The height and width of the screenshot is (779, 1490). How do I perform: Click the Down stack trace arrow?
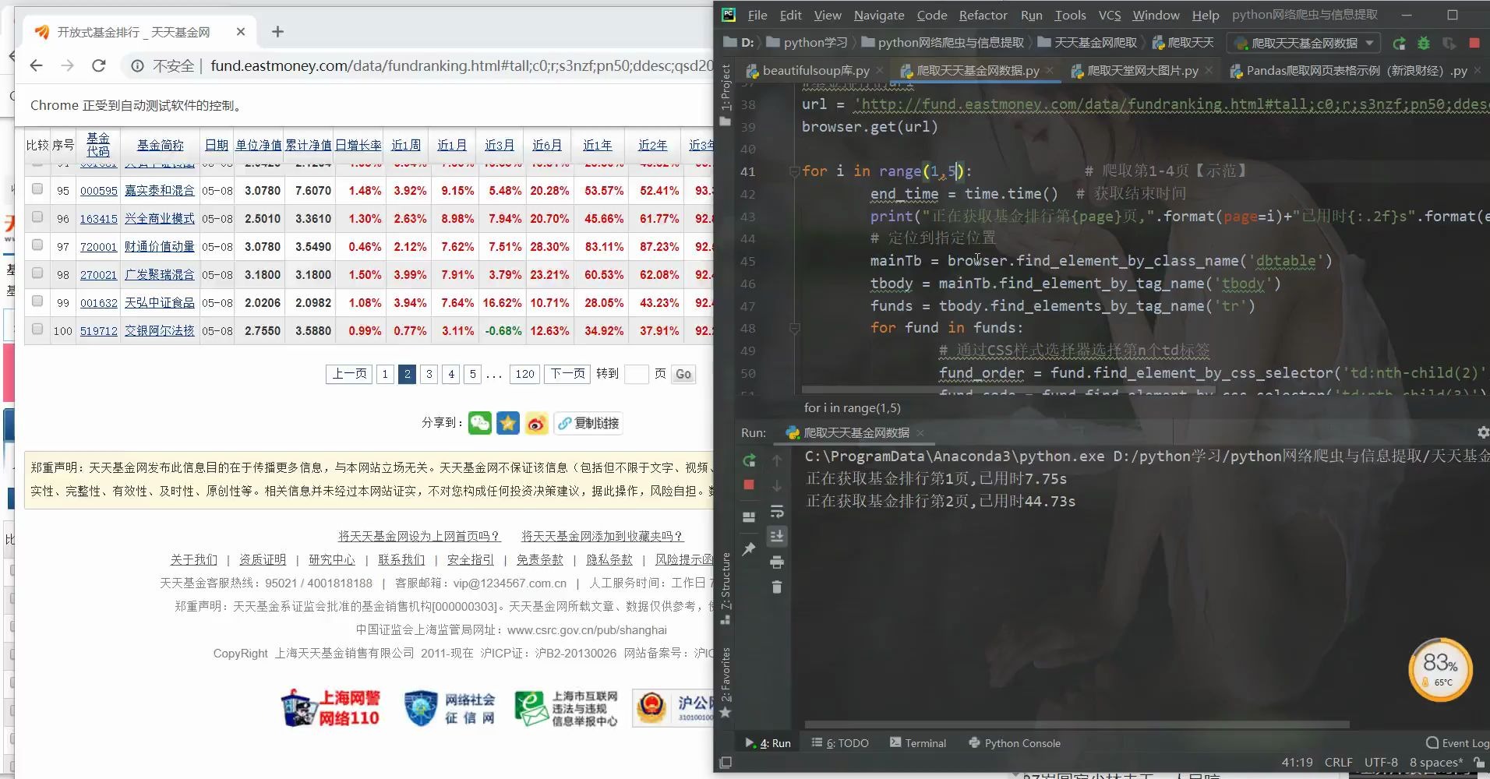coord(776,486)
